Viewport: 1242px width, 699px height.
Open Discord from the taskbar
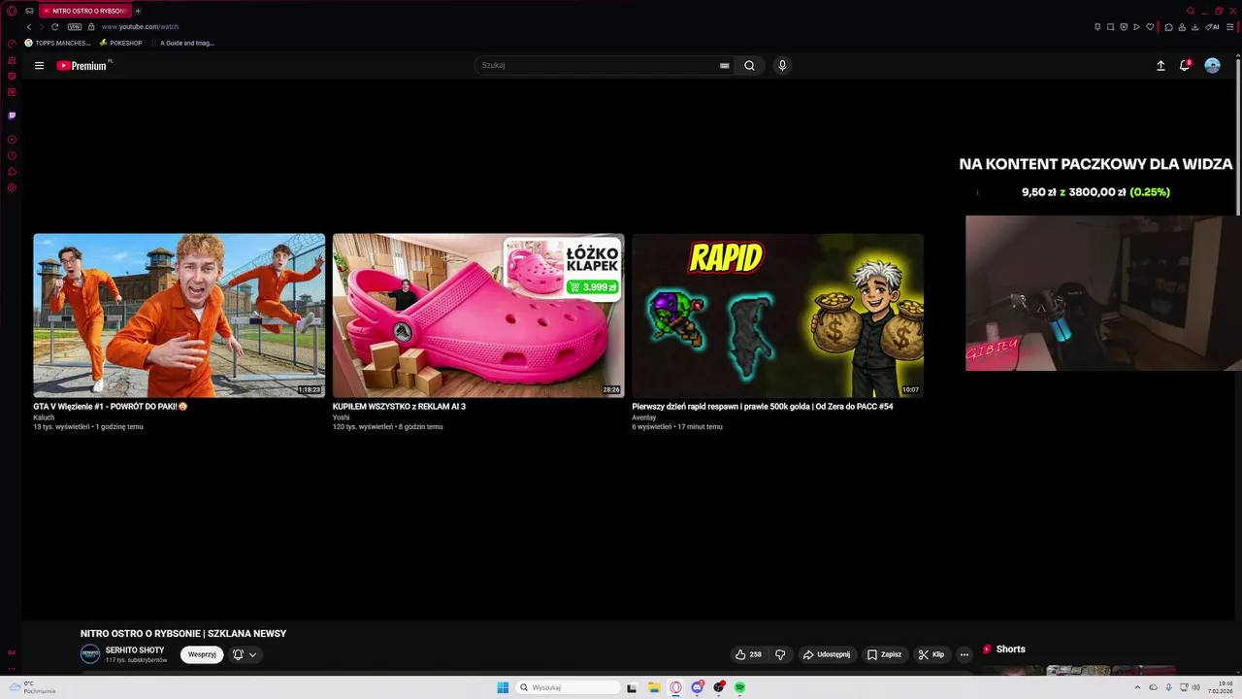click(698, 687)
